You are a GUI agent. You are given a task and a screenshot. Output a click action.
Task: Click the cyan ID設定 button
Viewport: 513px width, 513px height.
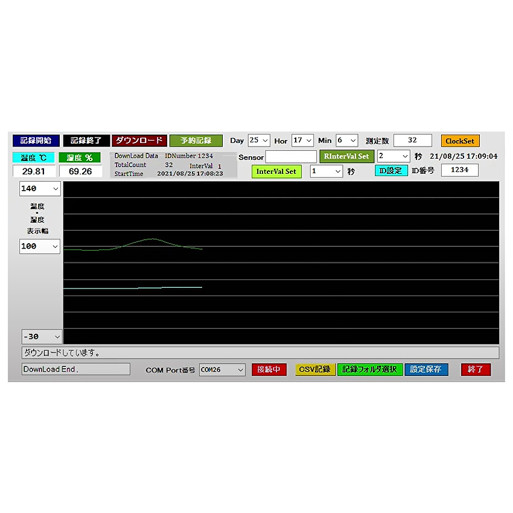coord(390,171)
